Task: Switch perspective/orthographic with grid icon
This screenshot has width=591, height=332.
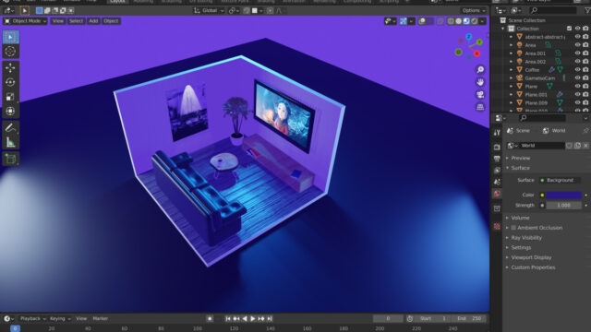Action: point(480,107)
